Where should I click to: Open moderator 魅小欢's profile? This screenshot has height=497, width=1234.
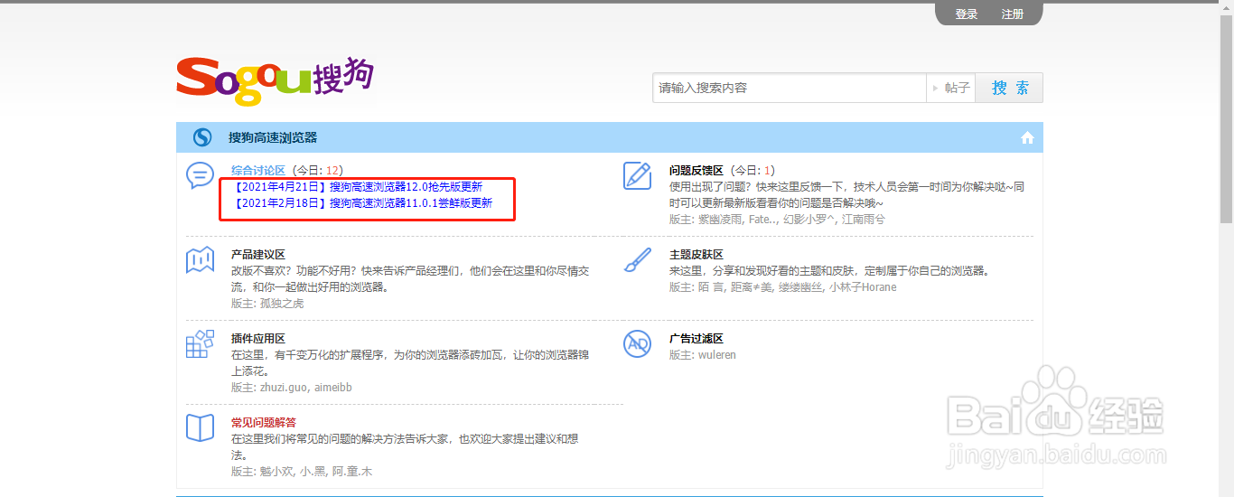pyautogui.click(x=276, y=472)
